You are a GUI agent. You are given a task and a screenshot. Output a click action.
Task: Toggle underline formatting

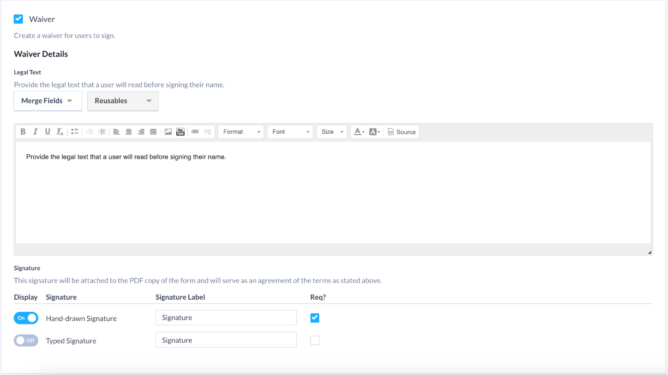(x=47, y=131)
